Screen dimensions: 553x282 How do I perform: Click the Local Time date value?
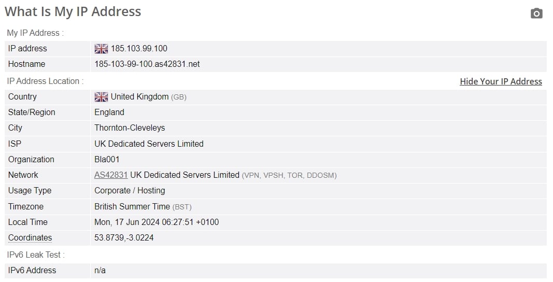tap(157, 222)
